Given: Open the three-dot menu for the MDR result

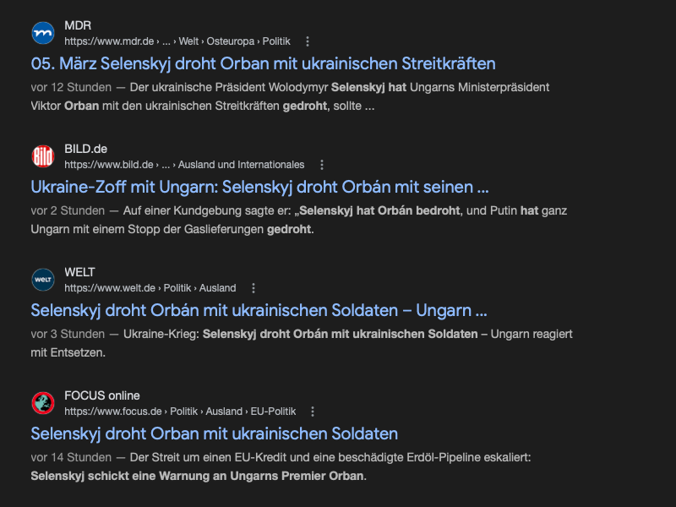Looking at the screenshot, I should click(308, 41).
